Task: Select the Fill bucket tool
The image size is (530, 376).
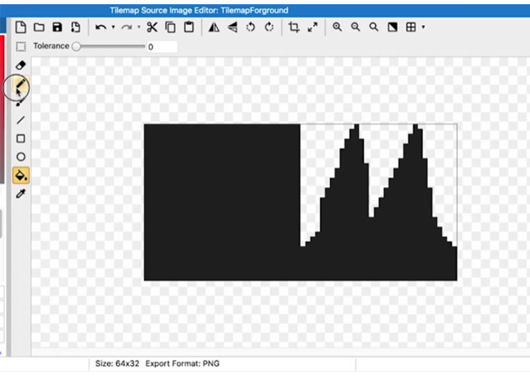Action: tap(21, 175)
